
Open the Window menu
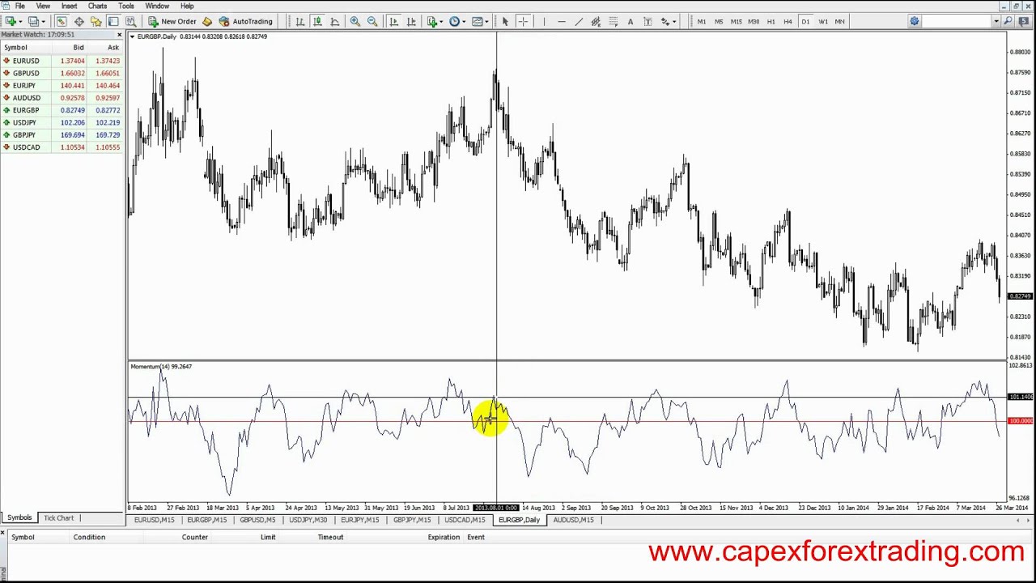157,6
